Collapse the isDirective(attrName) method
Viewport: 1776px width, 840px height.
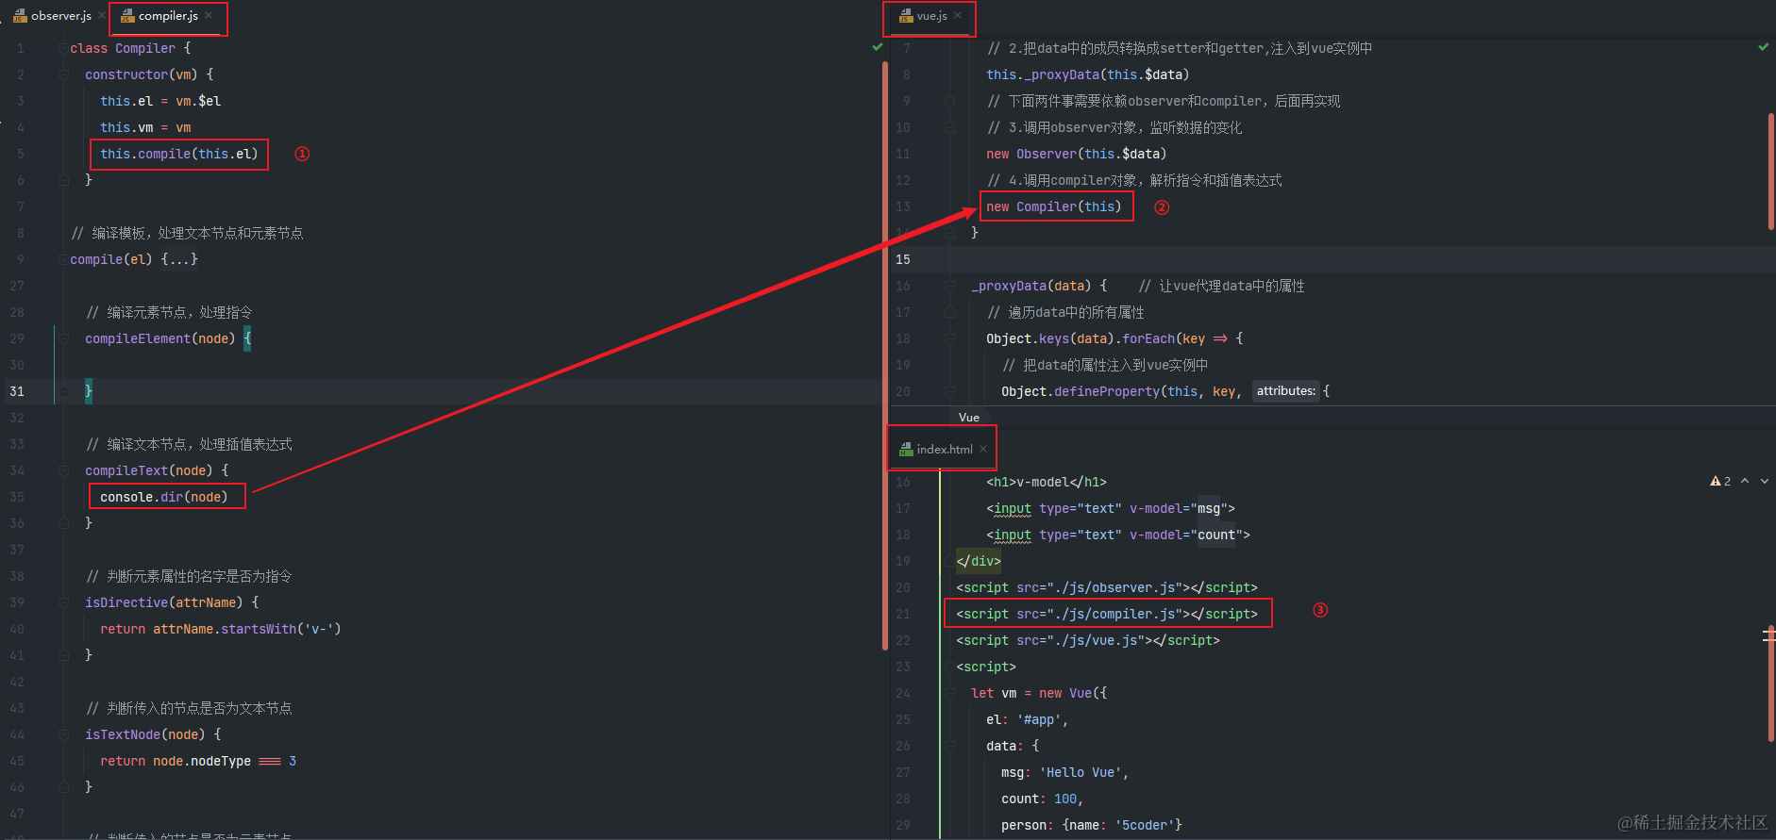(x=63, y=602)
